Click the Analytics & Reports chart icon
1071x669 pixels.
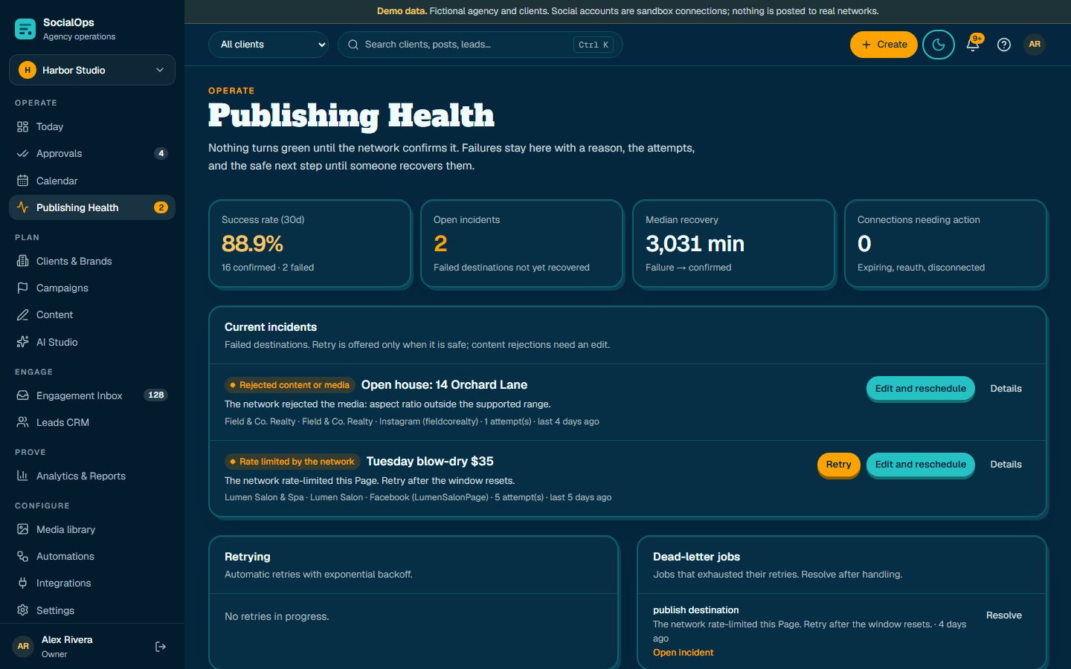[x=22, y=476]
